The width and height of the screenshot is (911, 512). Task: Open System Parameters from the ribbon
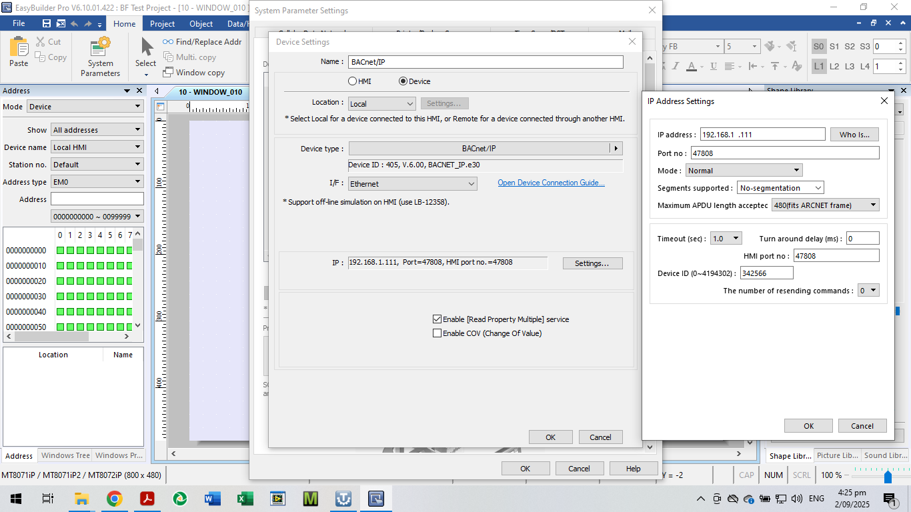click(x=100, y=57)
